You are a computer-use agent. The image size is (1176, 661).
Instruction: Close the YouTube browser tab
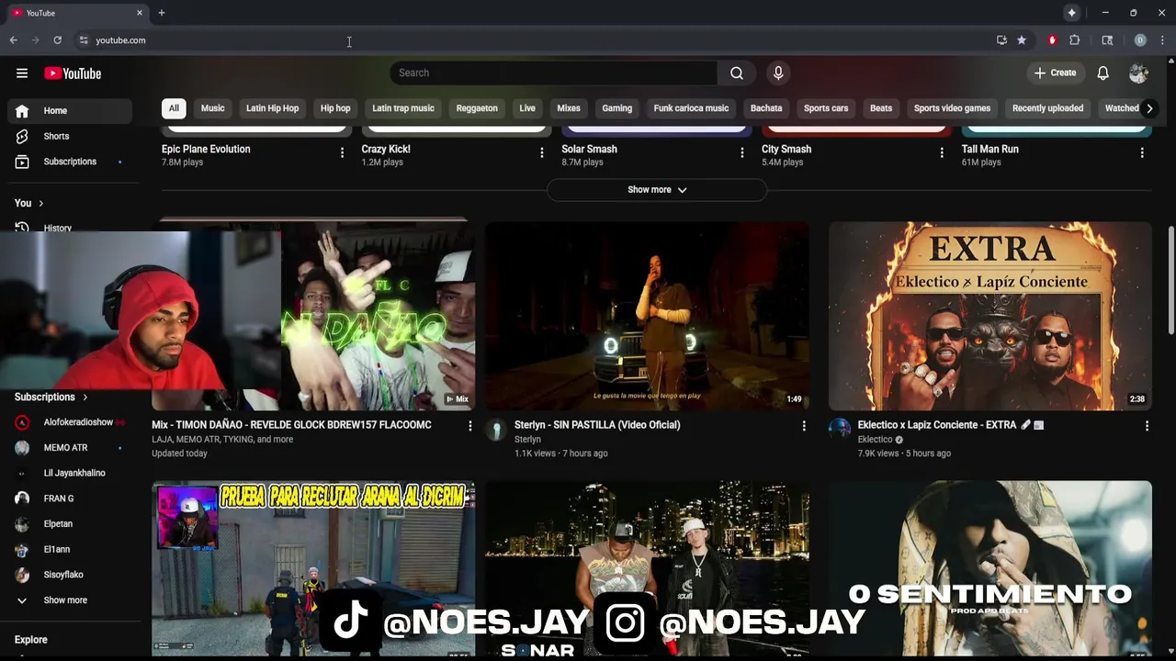point(140,13)
